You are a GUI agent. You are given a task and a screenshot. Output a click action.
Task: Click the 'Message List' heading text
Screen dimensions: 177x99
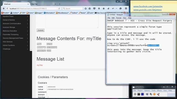tap(50, 59)
